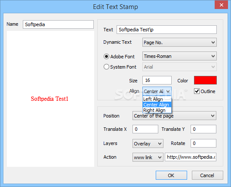Click the Translate Y input field
The image size is (231, 187).
point(203,129)
